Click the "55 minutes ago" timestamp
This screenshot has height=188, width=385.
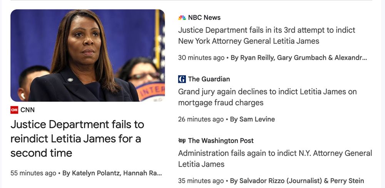(x=33, y=173)
